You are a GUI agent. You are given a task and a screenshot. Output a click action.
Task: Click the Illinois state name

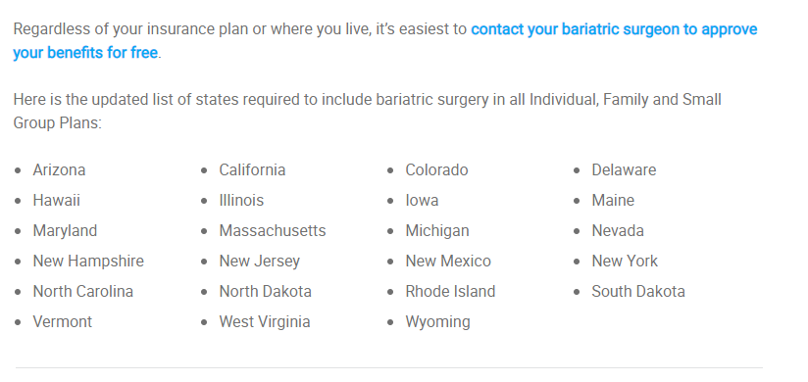tap(241, 200)
